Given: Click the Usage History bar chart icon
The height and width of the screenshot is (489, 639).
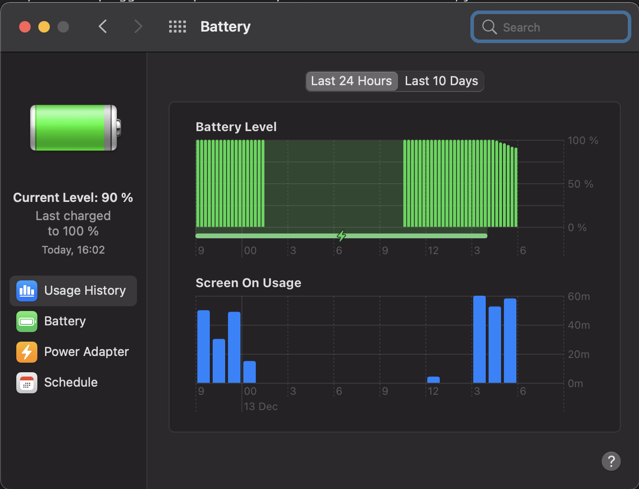Looking at the screenshot, I should click(x=27, y=291).
